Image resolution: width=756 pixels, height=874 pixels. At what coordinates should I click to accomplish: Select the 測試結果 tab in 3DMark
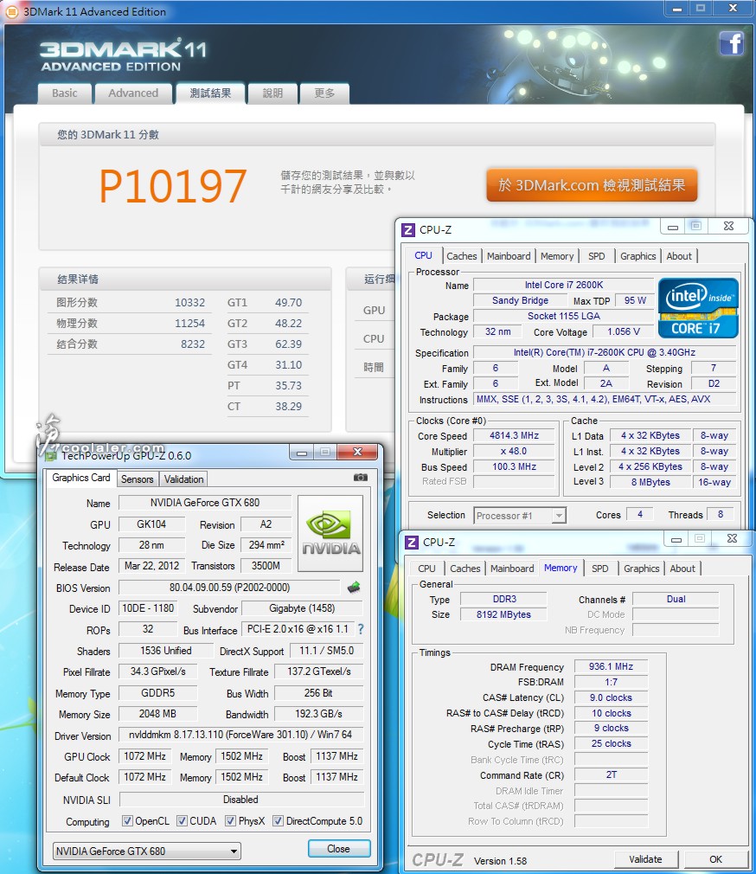pyautogui.click(x=210, y=93)
